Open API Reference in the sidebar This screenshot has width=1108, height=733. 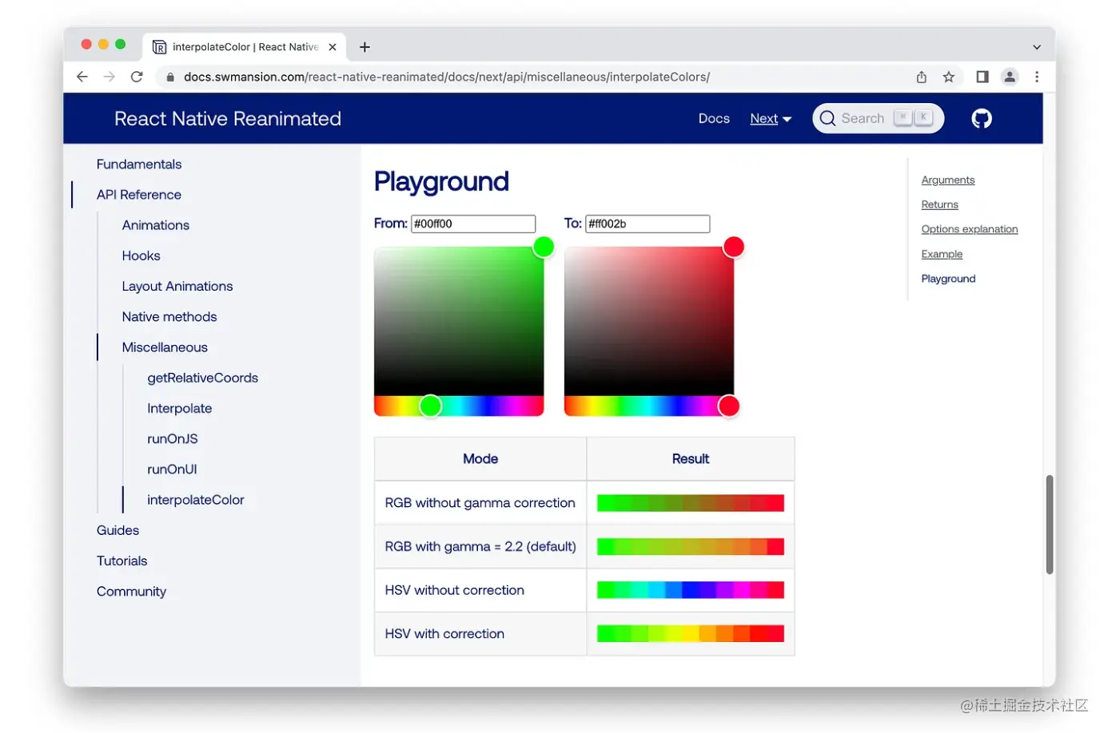pos(139,194)
